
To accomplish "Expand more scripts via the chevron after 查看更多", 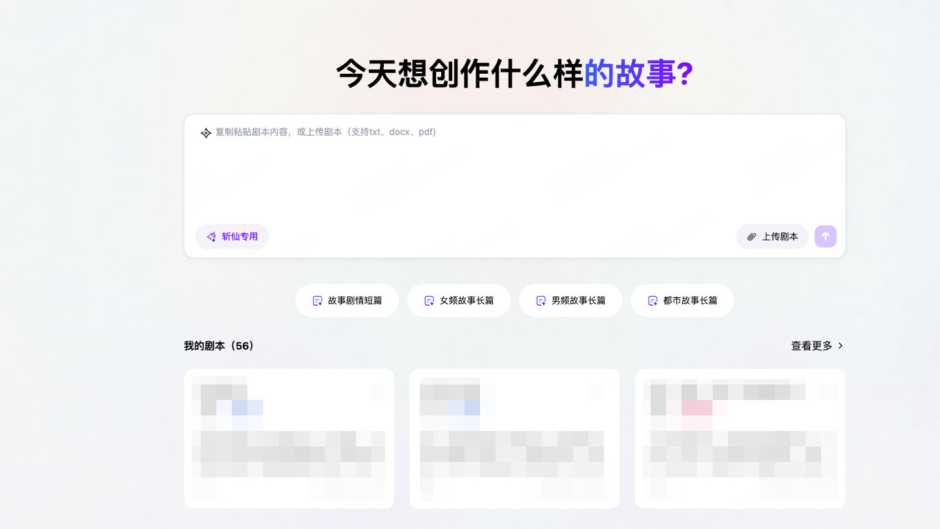I will [841, 345].
